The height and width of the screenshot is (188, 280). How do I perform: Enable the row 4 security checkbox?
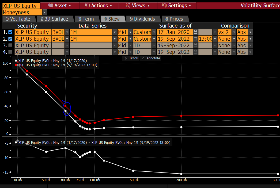[x=10, y=52]
